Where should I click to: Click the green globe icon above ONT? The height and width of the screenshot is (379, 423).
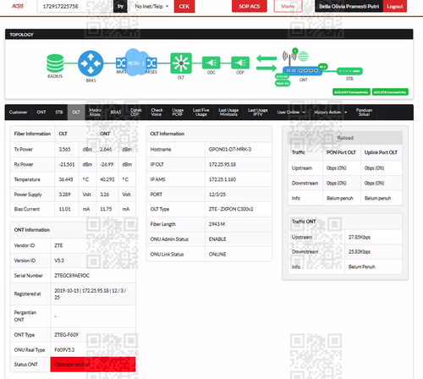(x=303, y=57)
